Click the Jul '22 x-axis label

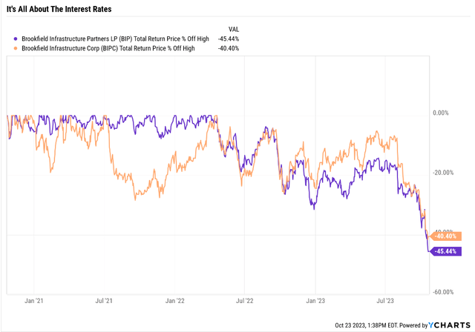click(244, 301)
